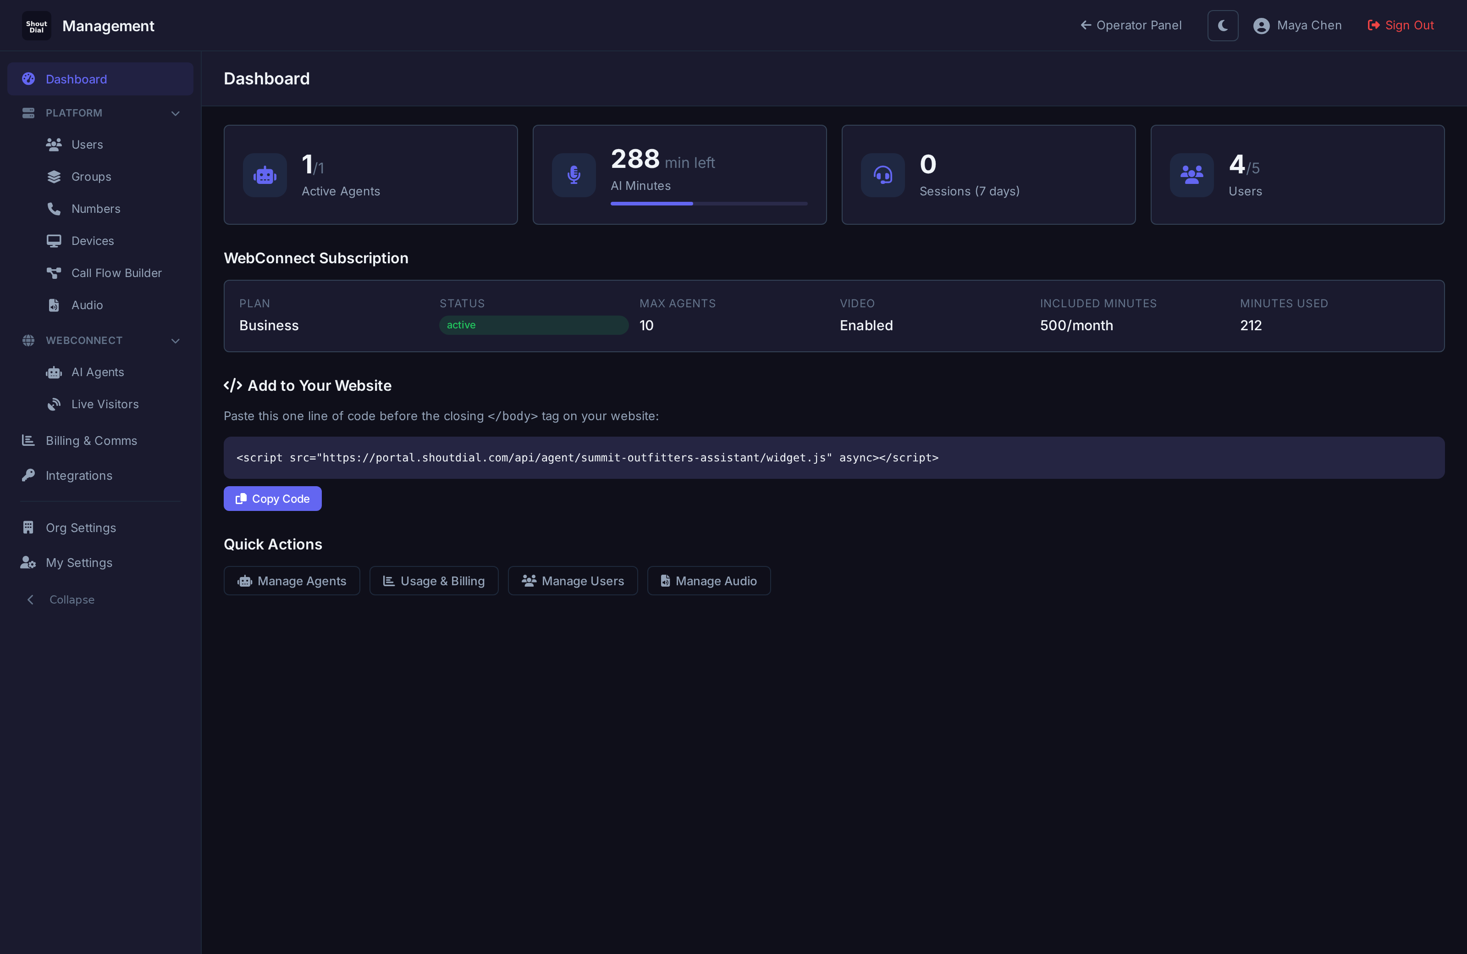Open the My Settings label
The height and width of the screenshot is (954, 1467).
79,562
